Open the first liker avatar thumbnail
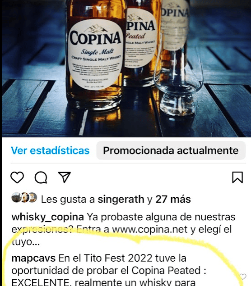Image resolution: width=251 pixels, height=286 pixels. pyautogui.click(x=16, y=197)
